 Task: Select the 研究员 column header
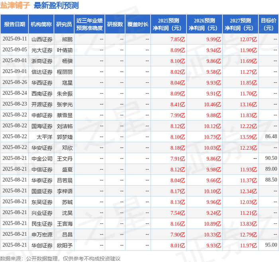pyautogui.click(x=64, y=24)
